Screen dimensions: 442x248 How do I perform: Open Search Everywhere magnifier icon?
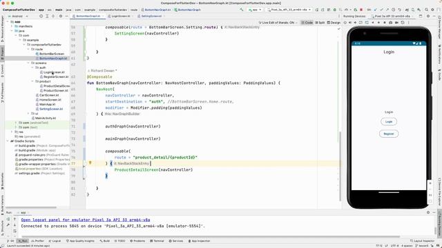(427, 10)
